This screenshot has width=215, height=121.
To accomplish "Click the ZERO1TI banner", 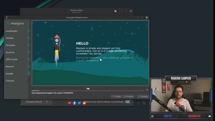I will (168, 116).
